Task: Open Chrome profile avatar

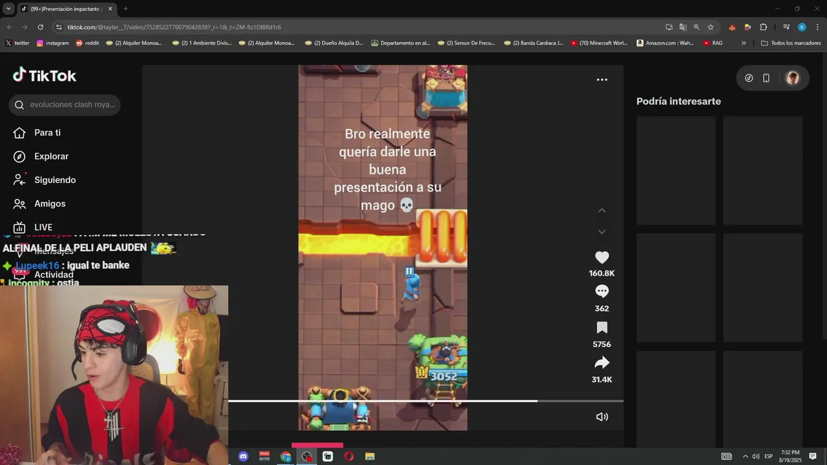Action: [x=802, y=27]
